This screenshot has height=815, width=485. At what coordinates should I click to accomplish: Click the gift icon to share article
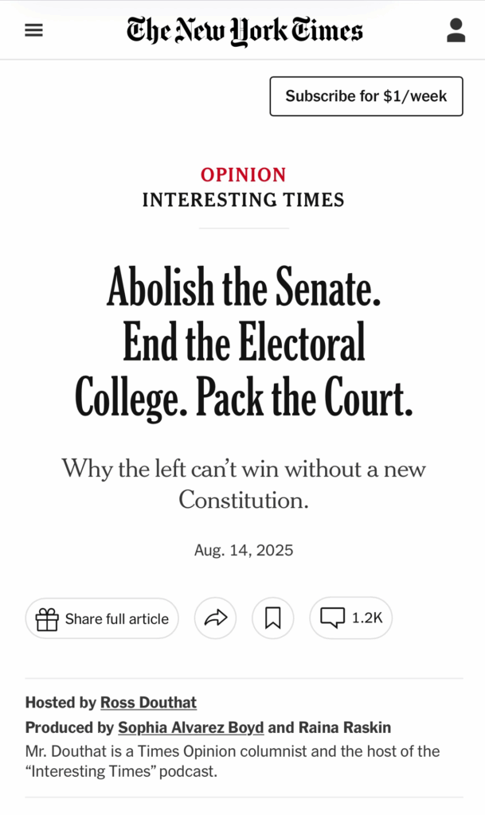47,619
